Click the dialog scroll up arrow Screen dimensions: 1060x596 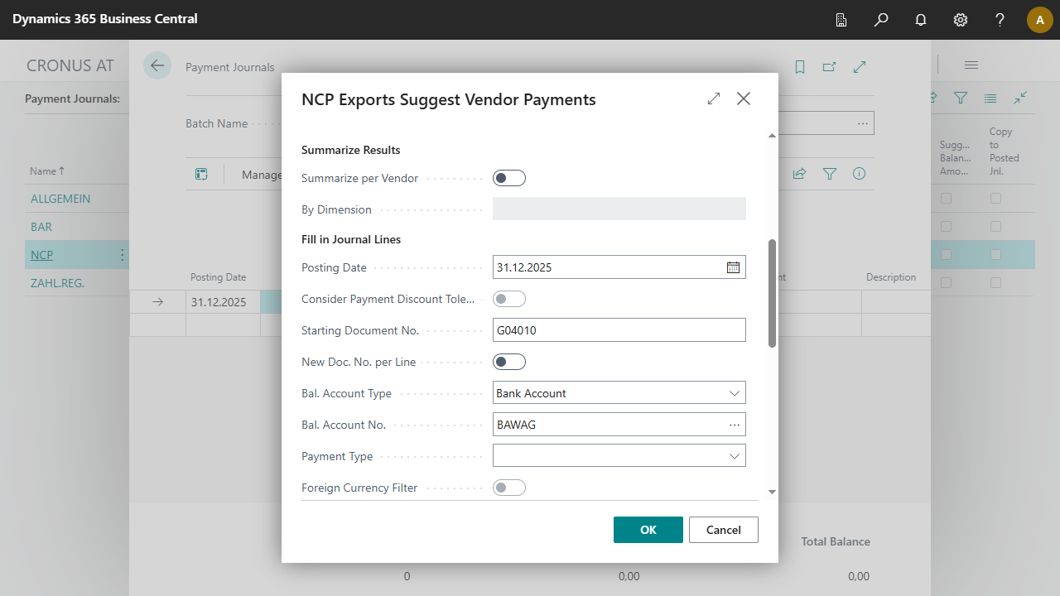pyautogui.click(x=773, y=135)
